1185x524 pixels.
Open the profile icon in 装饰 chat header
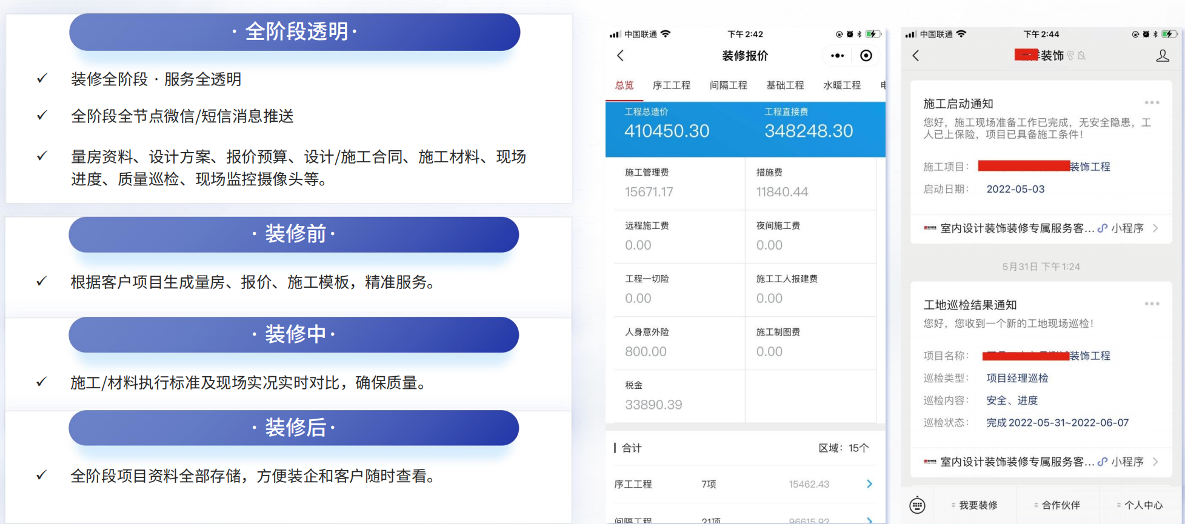(x=1162, y=56)
